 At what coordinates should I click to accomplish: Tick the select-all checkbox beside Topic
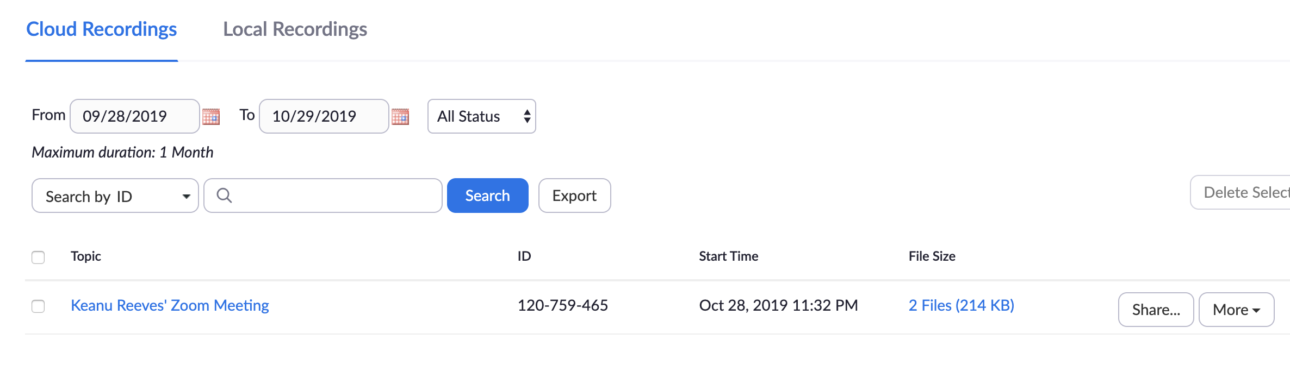pyautogui.click(x=38, y=257)
